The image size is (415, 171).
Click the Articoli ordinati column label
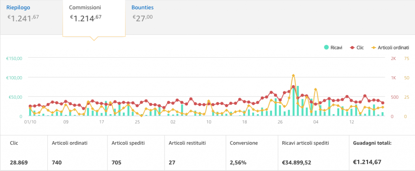(x=70, y=143)
